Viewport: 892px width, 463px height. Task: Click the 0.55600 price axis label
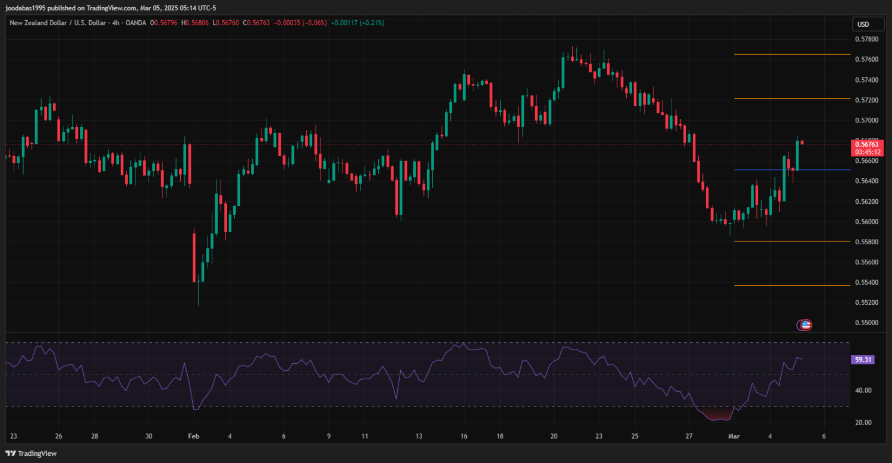tap(866, 262)
